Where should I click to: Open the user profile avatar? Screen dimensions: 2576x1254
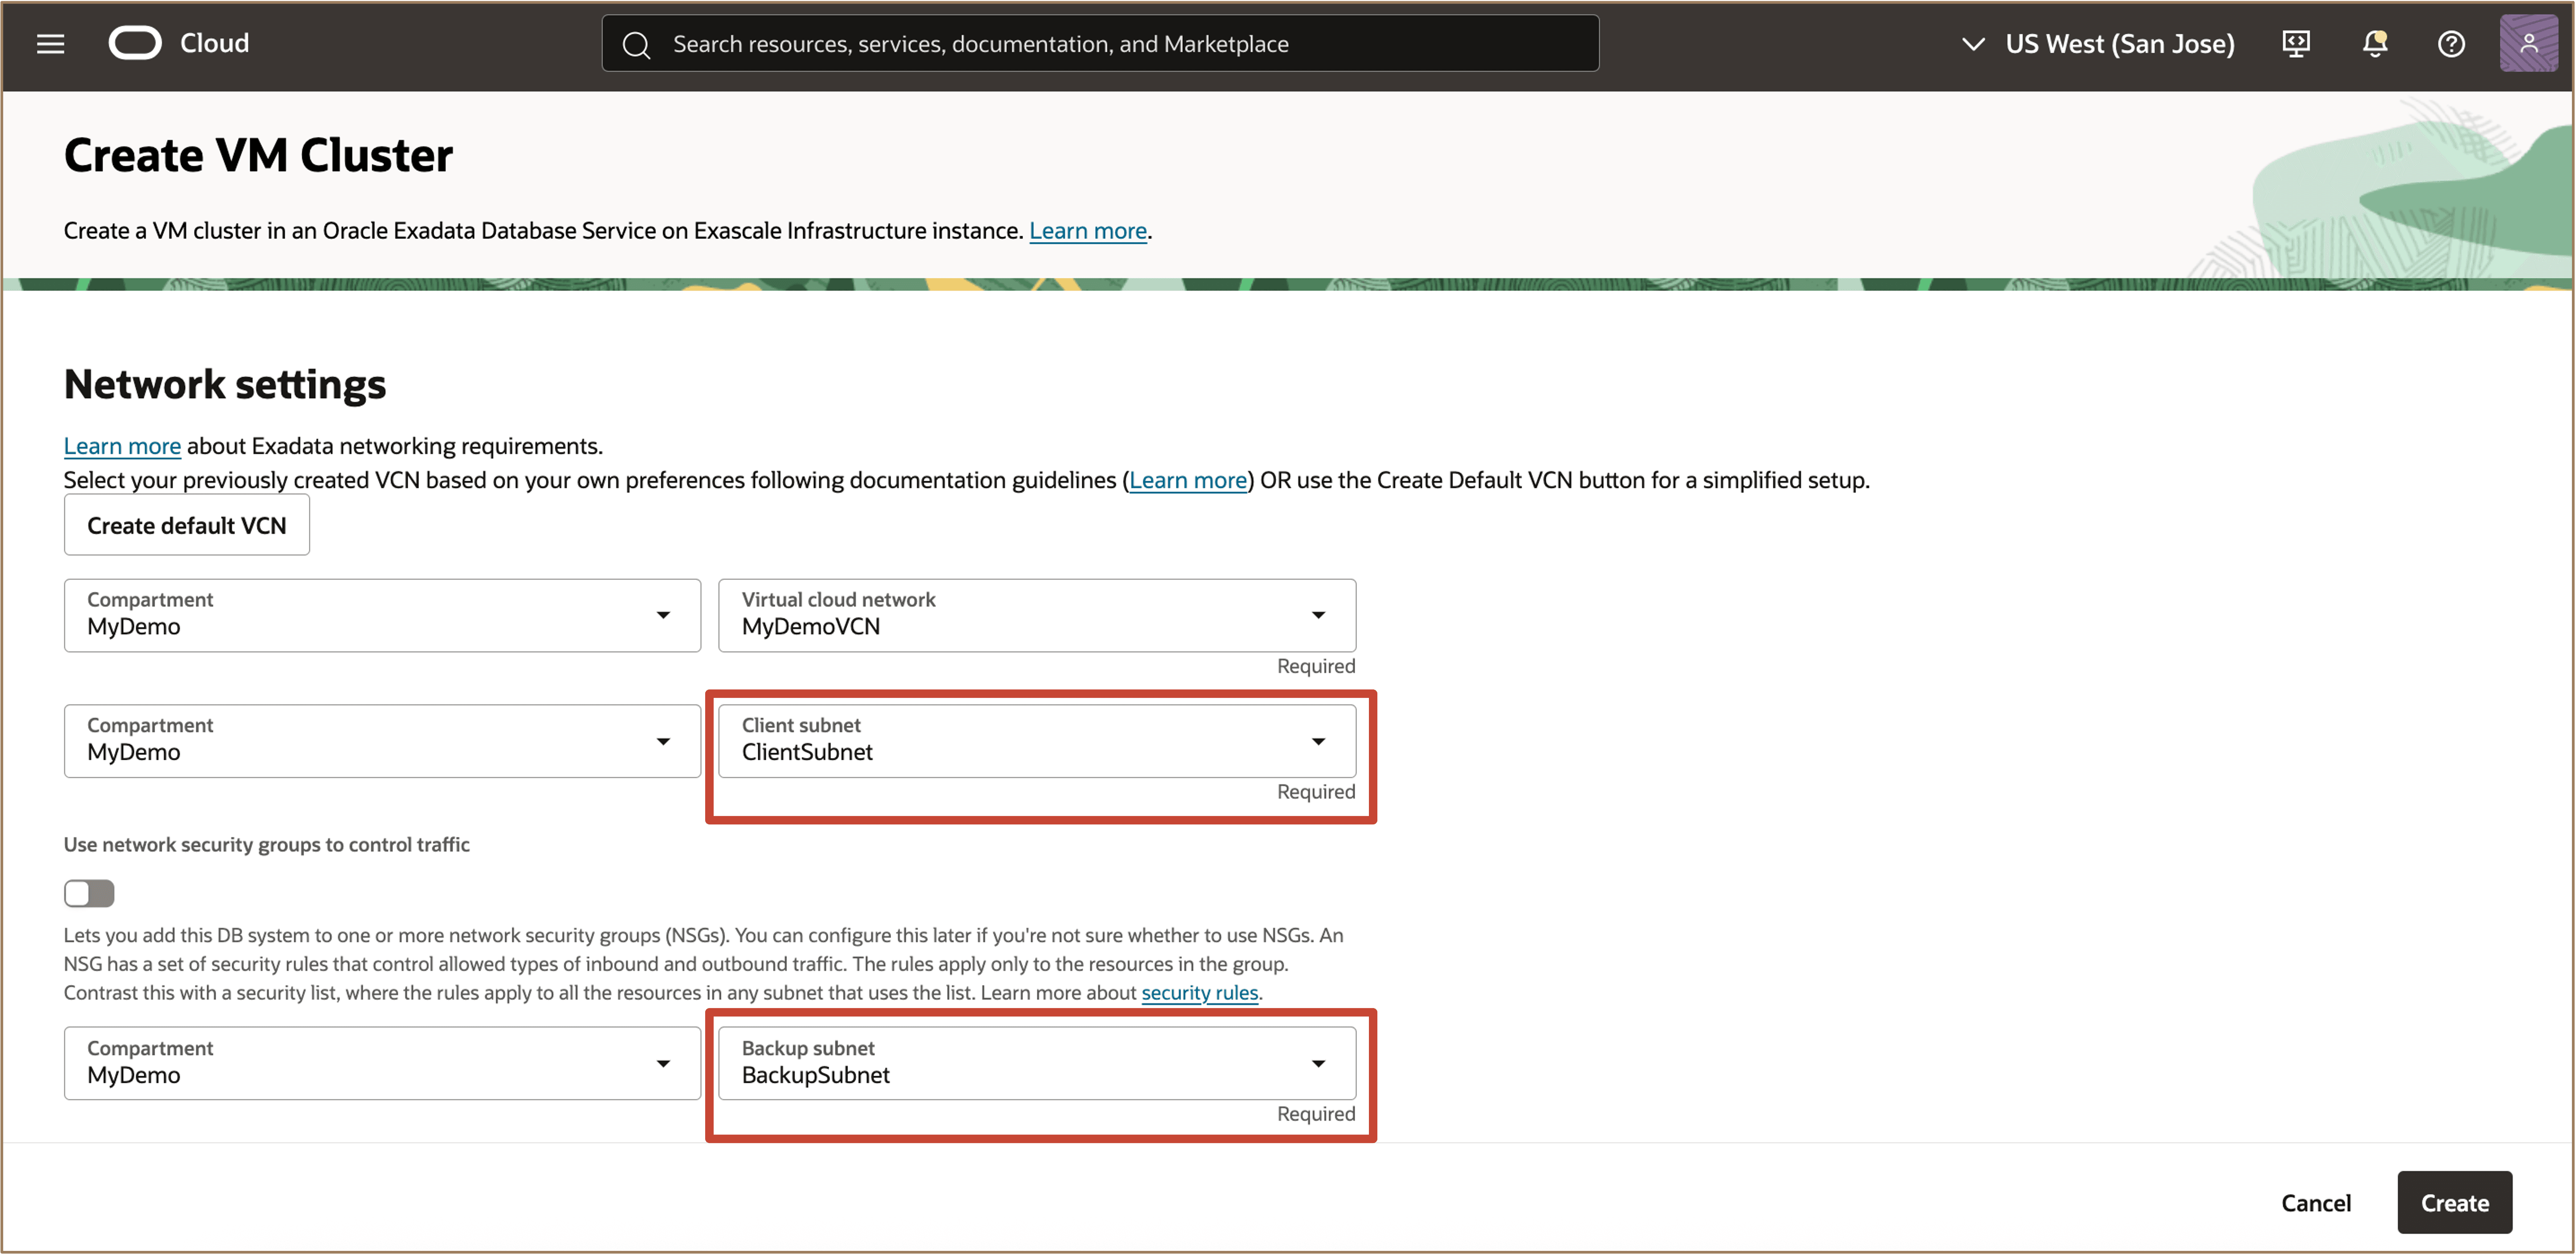[x=2529, y=43]
